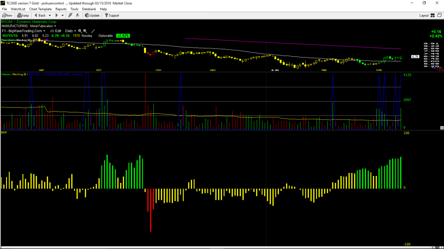Screen dimensions: 444x249
Task: Click the layout grid icon beside Layout
Action: point(432,16)
